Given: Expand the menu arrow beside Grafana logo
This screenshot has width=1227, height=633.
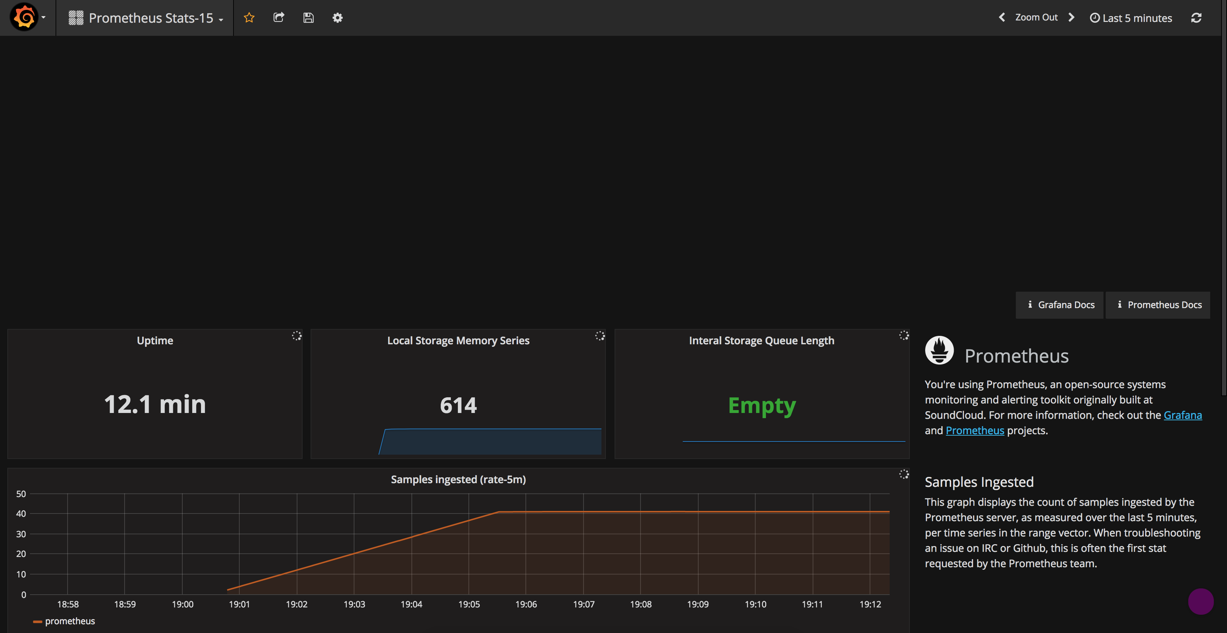Looking at the screenshot, I should coord(43,18).
